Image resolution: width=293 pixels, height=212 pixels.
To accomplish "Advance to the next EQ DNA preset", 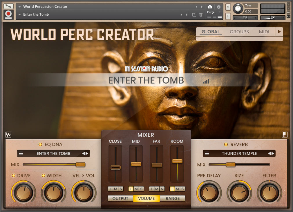I will (x=86, y=153).
